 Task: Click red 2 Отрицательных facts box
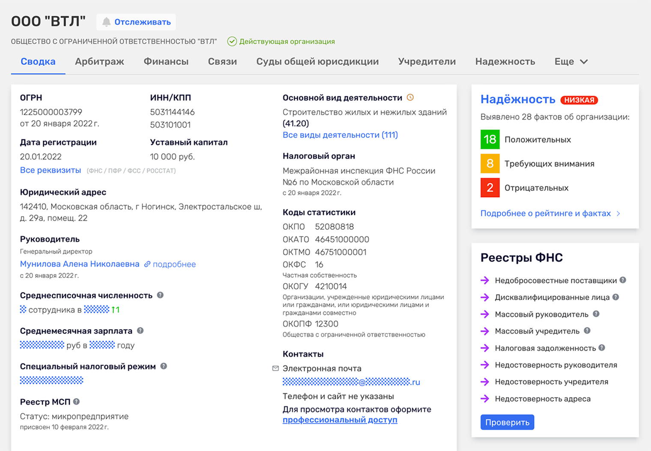pos(490,188)
